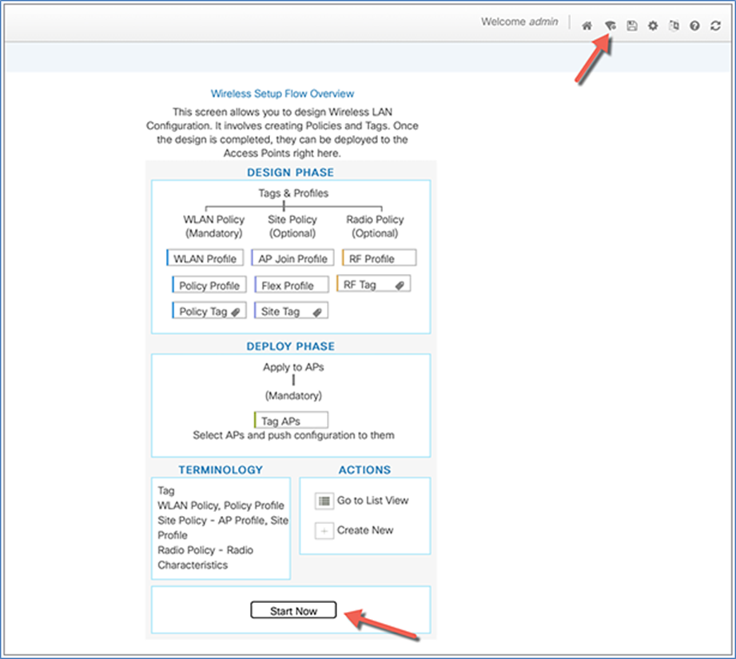Click the feedback document icon in header
736x659 pixels.
point(674,26)
